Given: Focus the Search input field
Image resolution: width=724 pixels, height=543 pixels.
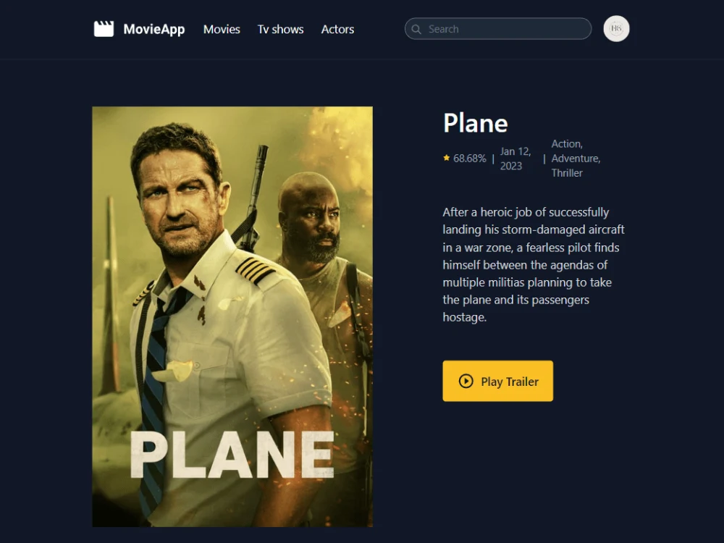Looking at the screenshot, I should click(498, 29).
